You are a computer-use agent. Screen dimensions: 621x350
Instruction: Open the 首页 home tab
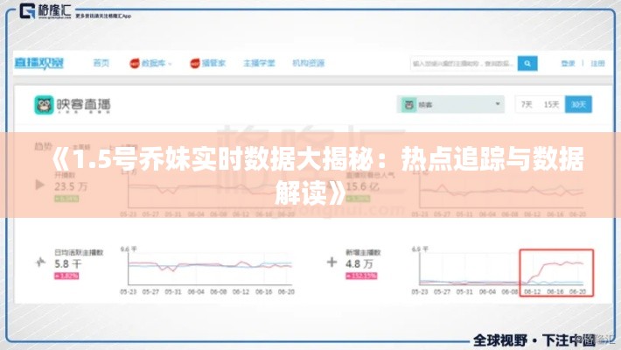coord(101,63)
